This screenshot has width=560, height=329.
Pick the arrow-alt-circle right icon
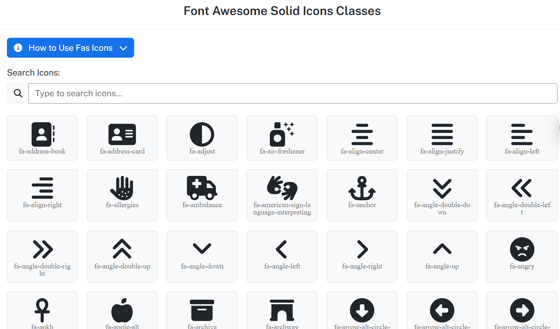click(522, 311)
